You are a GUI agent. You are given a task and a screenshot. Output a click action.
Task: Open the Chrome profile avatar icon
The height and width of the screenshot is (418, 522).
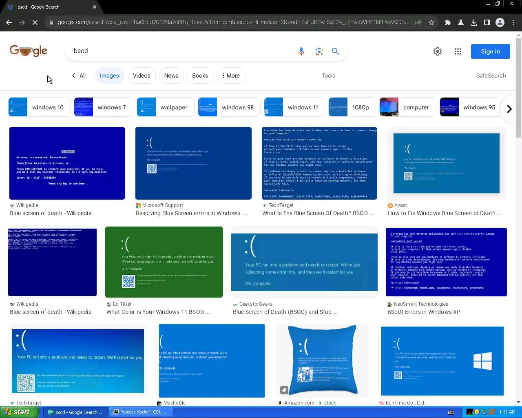(500, 22)
